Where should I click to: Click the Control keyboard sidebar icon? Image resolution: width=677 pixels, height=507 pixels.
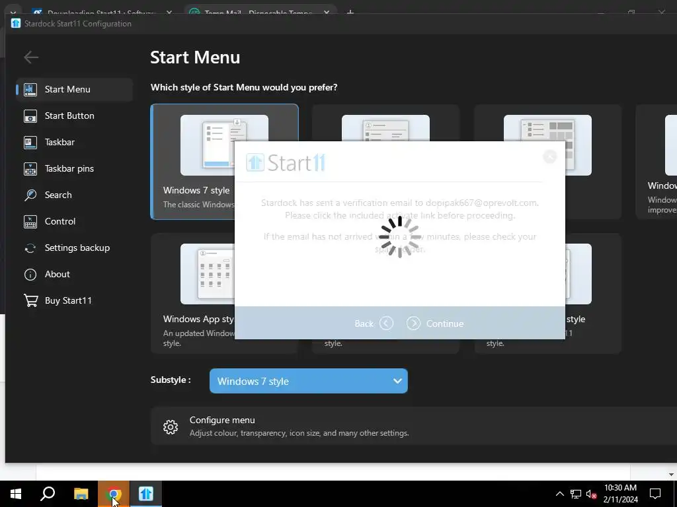click(x=30, y=221)
